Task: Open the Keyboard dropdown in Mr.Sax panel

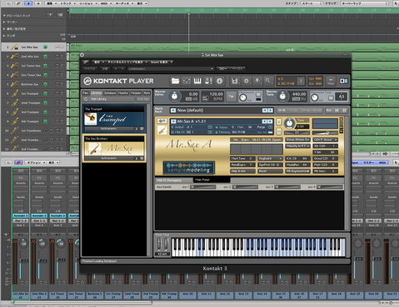Action: pyautogui.click(x=270, y=159)
